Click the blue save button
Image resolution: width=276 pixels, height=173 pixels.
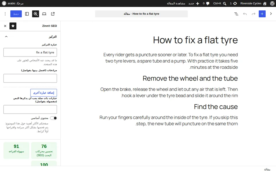click(x=16, y=14)
